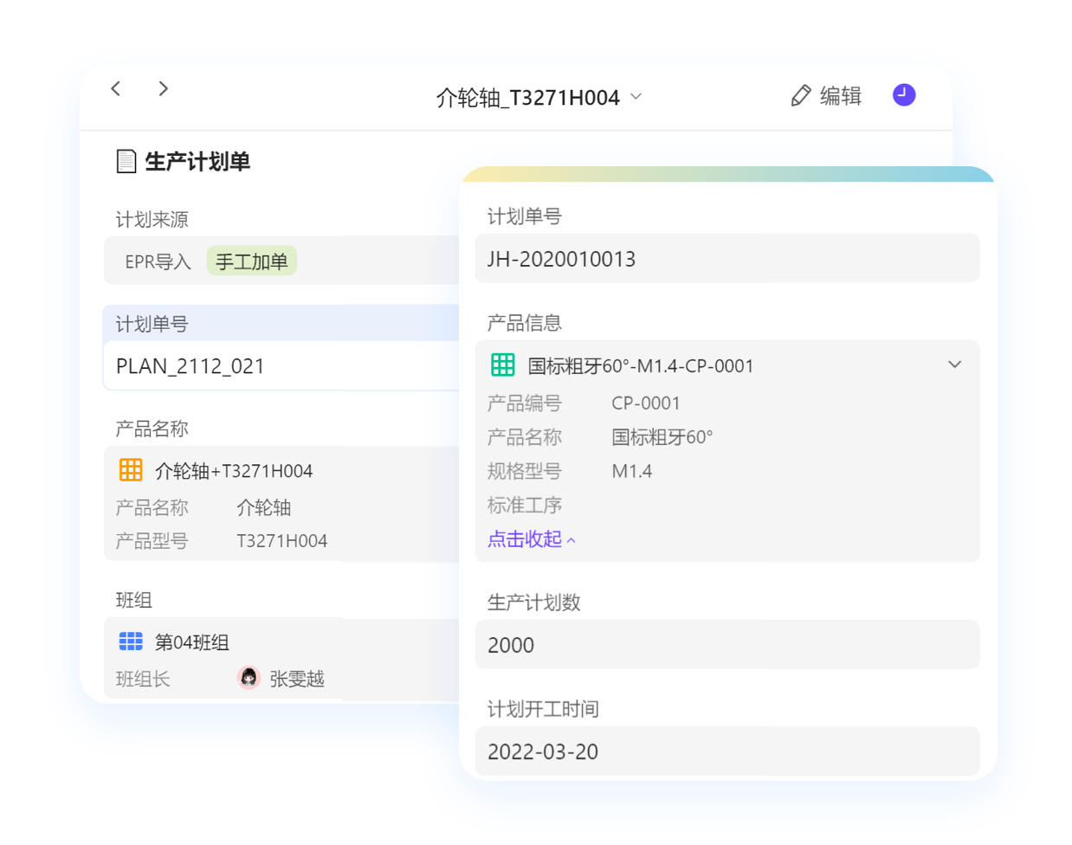Select the 手工加单 plan source option

click(251, 261)
